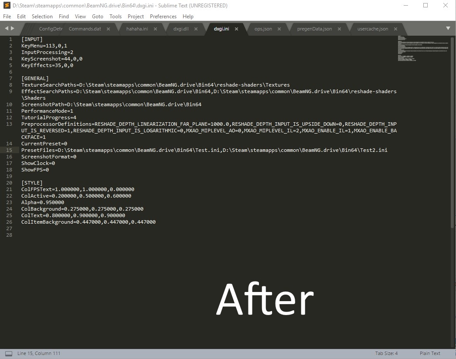Switch to the Commands.dat tab
The height and width of the screenshot is (359, 456).
click(x=85, y=29)
